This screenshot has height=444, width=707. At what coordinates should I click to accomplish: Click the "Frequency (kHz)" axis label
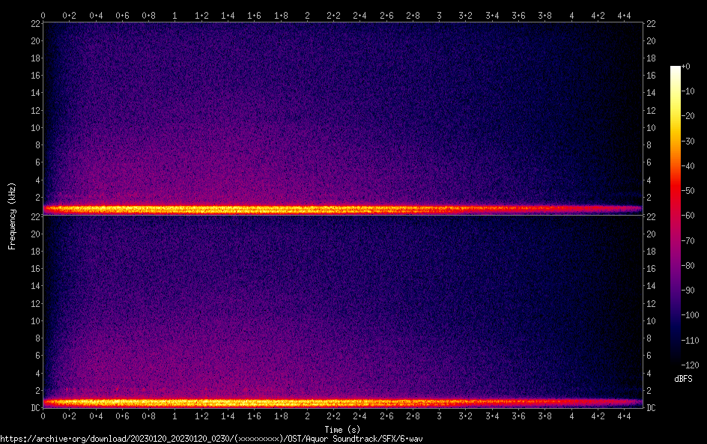point(12,215)
